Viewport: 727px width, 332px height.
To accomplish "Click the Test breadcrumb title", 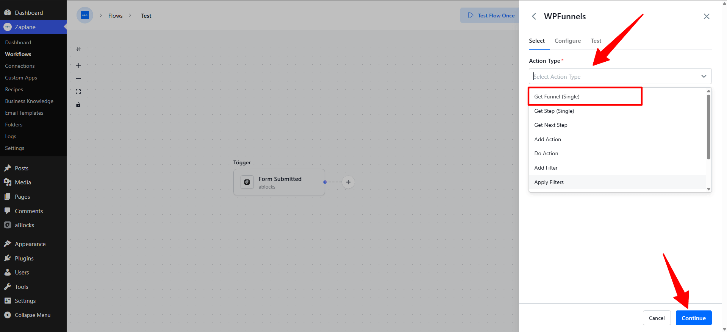I will (x=146, y=16).
